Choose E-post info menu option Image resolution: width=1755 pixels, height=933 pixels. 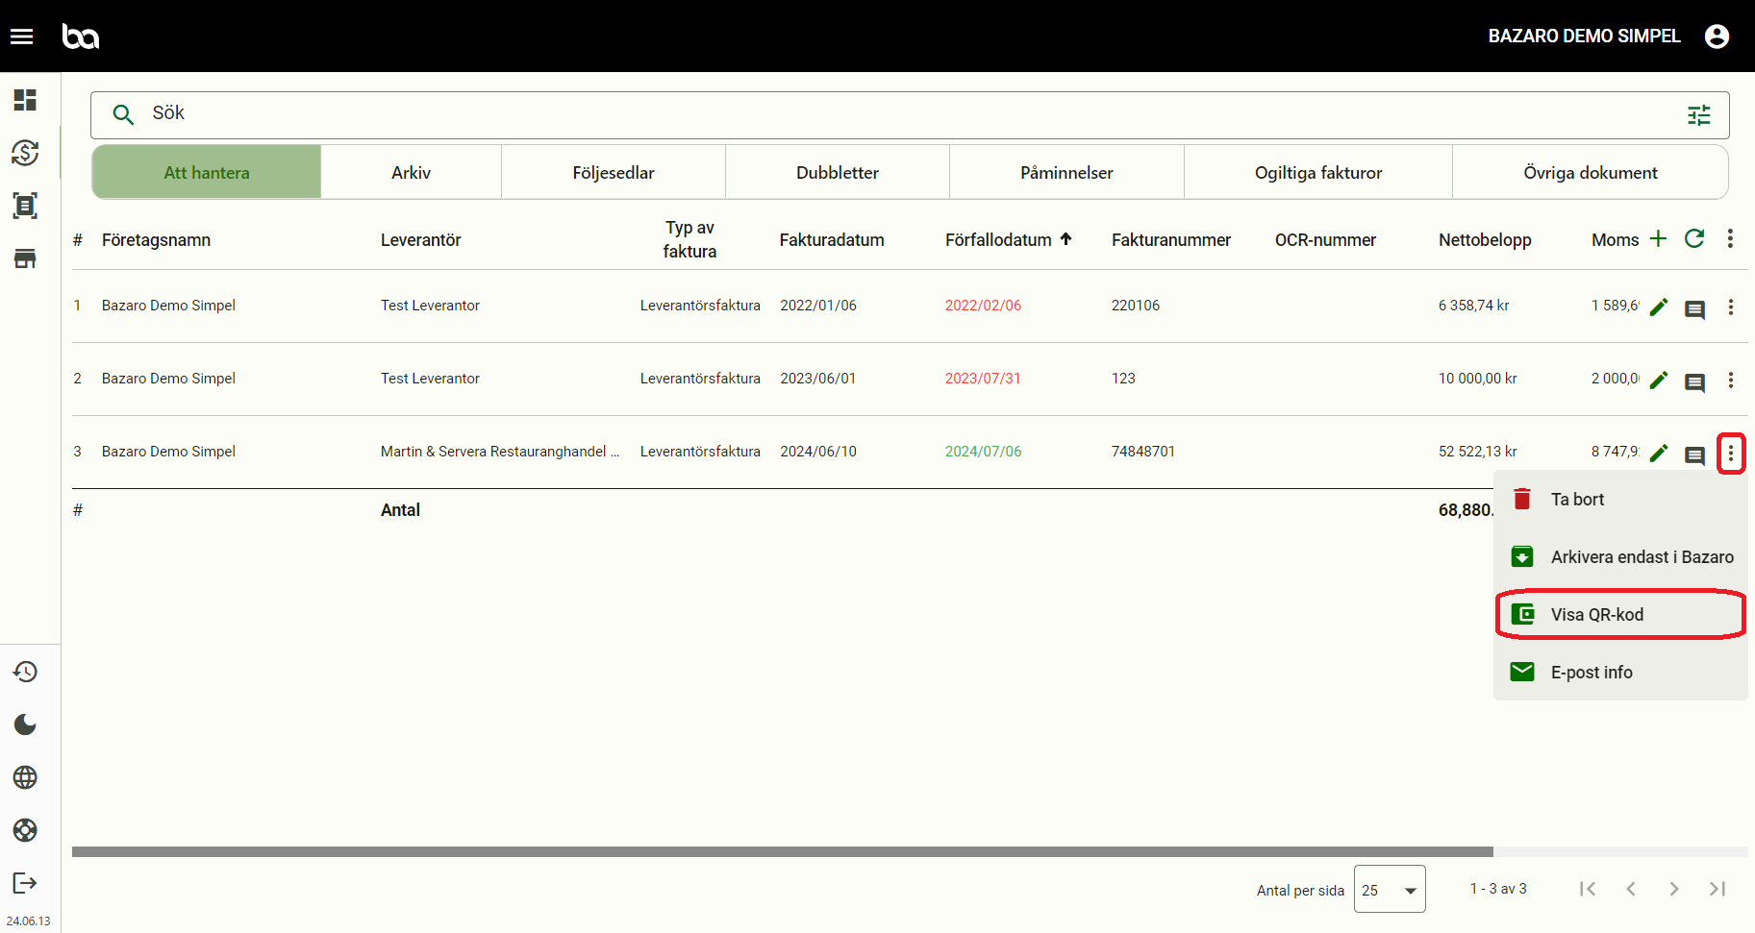[x=1620, y=673]
